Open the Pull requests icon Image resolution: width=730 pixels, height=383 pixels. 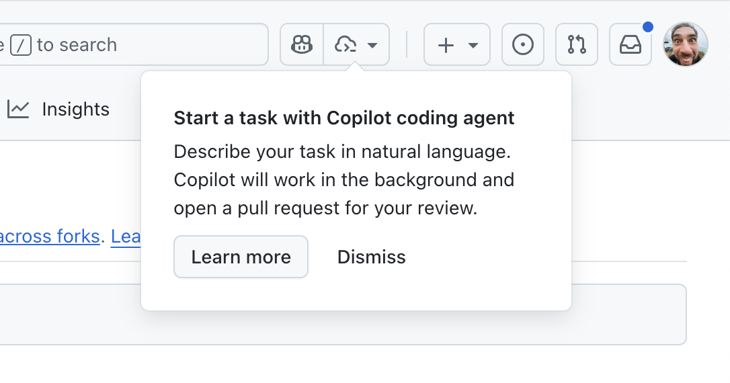pyautogui.click(x=577, y=45)
